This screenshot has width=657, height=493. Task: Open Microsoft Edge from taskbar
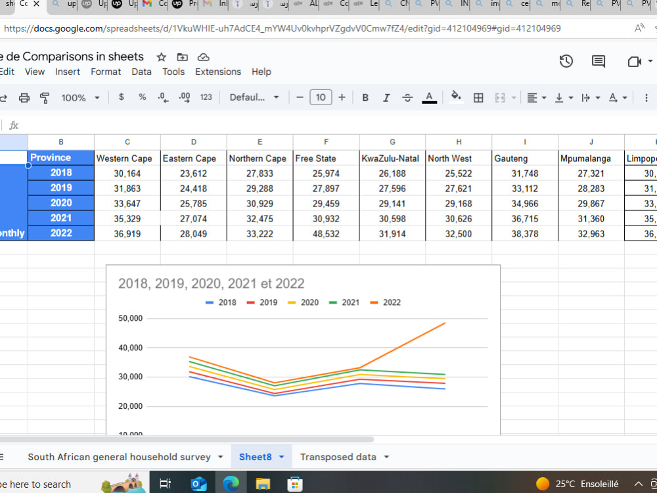point(231,484)
